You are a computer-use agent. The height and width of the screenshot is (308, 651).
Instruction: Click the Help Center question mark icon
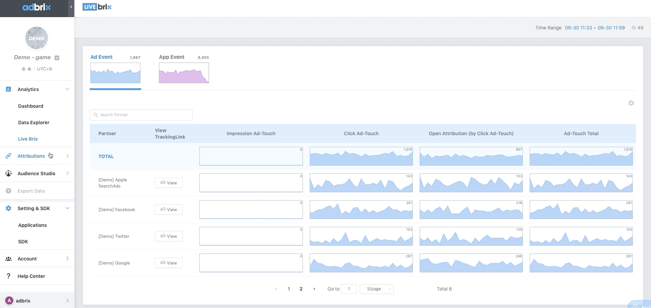coord(9,276)
